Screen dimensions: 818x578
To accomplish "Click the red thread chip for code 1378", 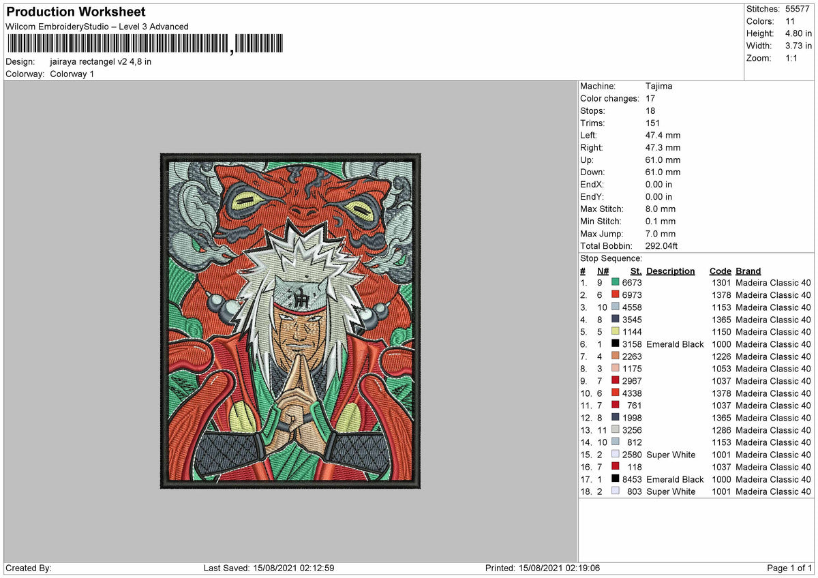I will click(615, 295).
